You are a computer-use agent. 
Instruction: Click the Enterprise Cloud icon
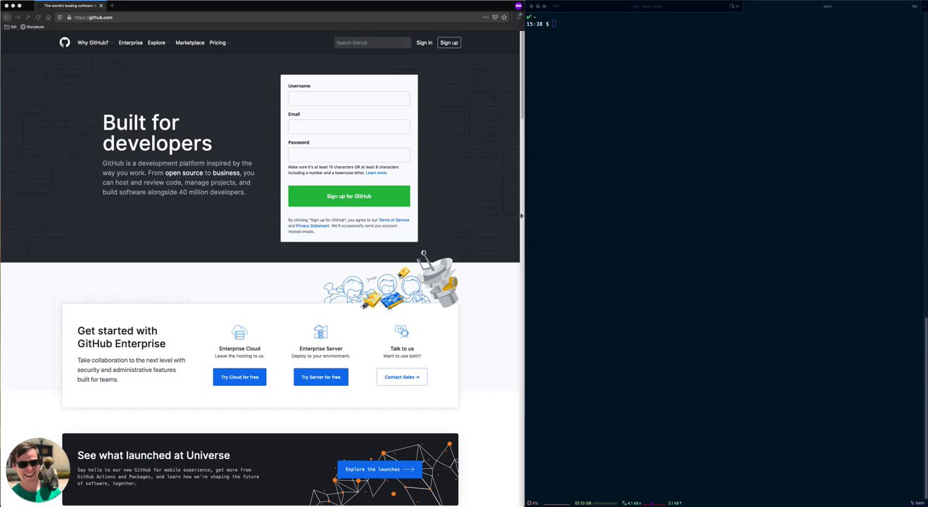click(239, 332)
